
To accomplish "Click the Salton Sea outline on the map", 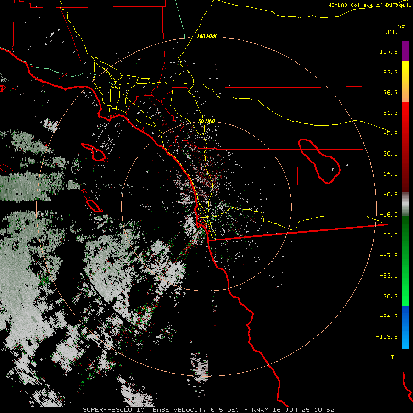I will pyautogui.click(x=319, y=161).
